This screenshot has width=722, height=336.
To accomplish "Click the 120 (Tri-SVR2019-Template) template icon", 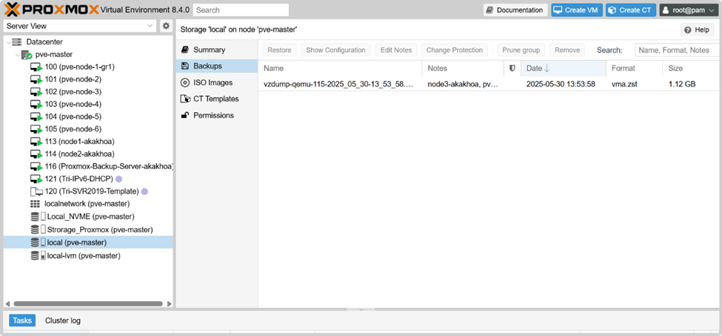I will 36,191.
